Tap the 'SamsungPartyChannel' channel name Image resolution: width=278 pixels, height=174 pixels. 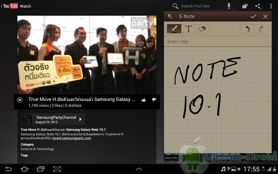(56, 117)
